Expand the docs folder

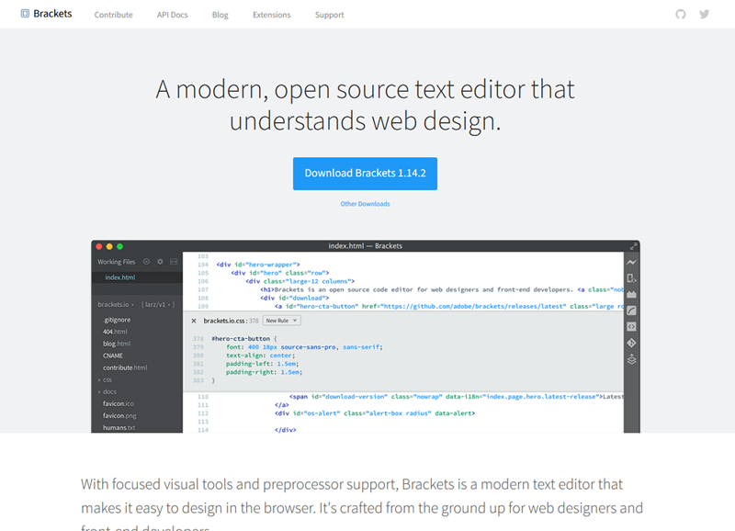[107, 391]
